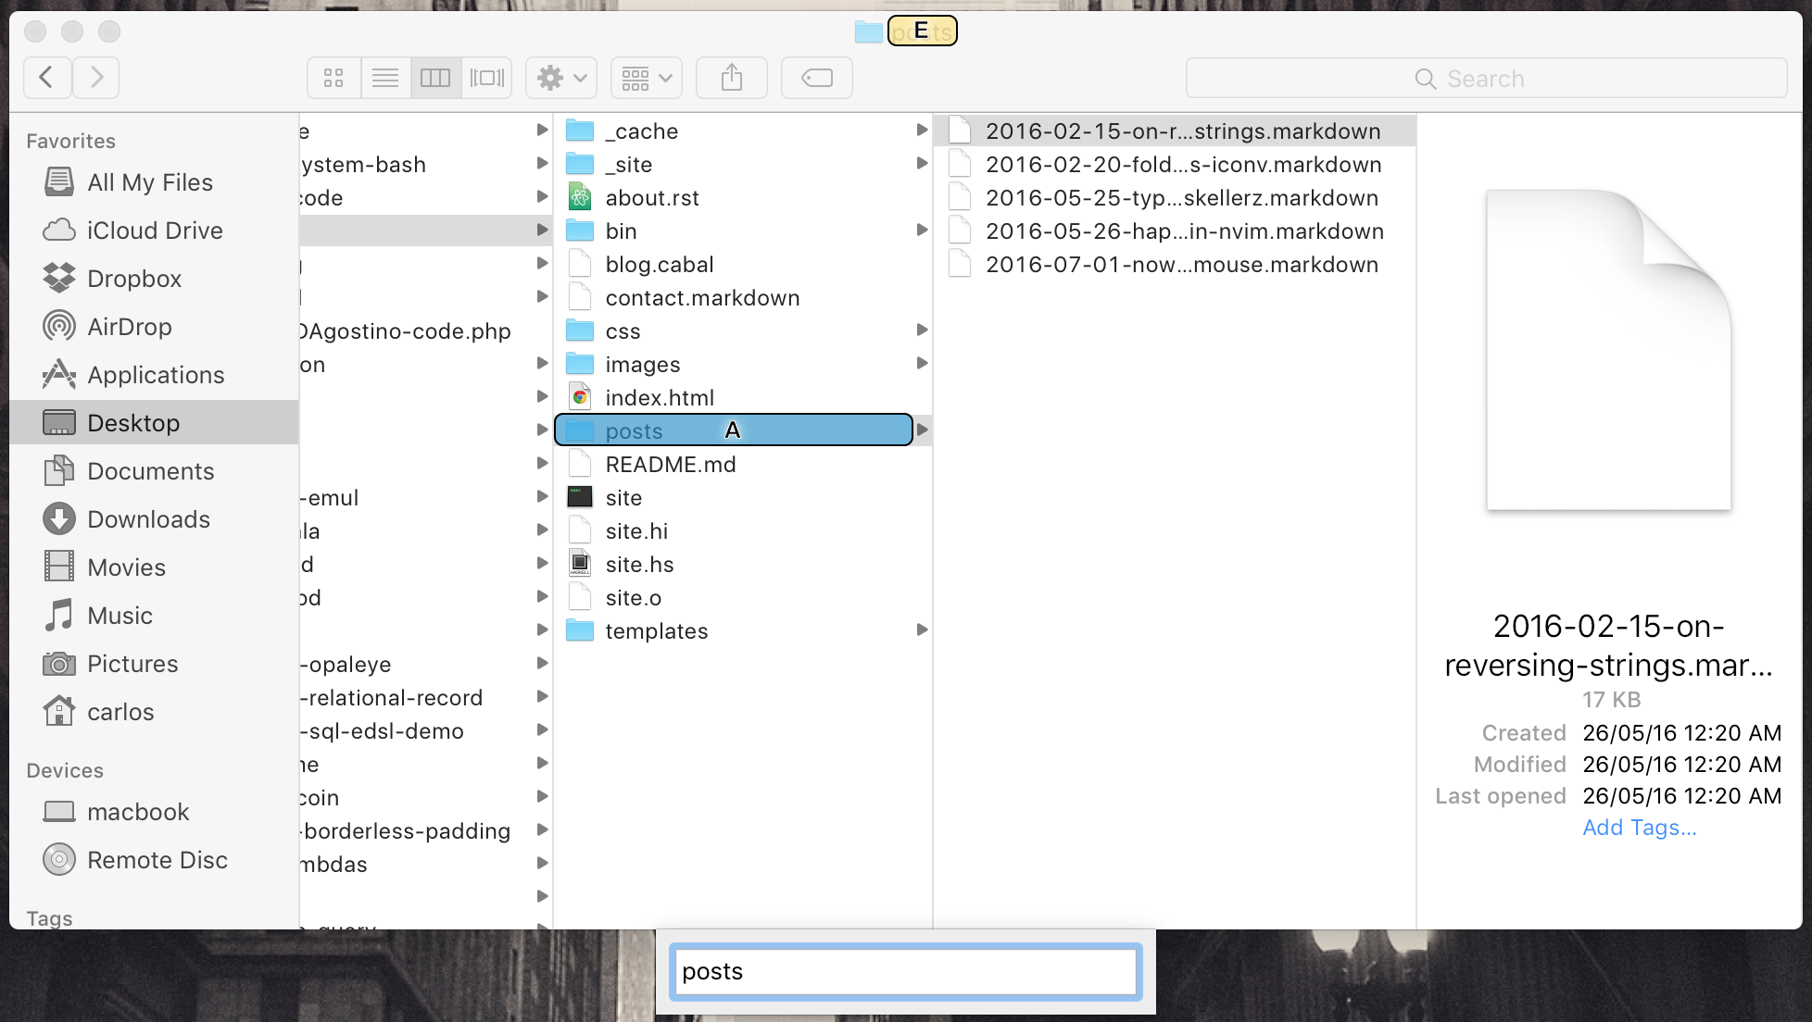Screen dimensions: 1812x1022
Task: Select the list view icon
Action: tap(384, 77)
